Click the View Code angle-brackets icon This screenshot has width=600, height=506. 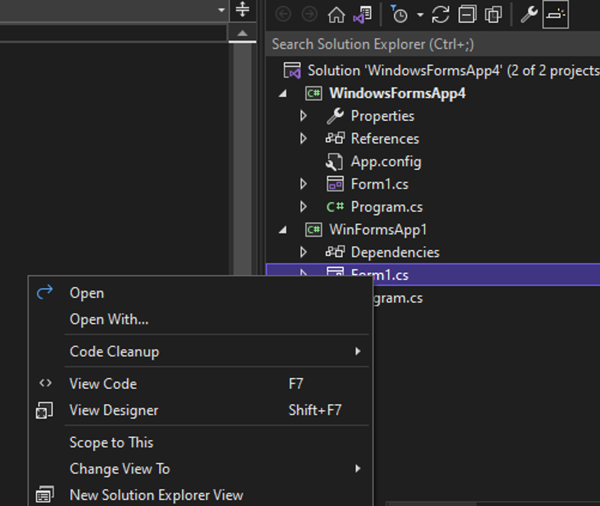(45, 383)
